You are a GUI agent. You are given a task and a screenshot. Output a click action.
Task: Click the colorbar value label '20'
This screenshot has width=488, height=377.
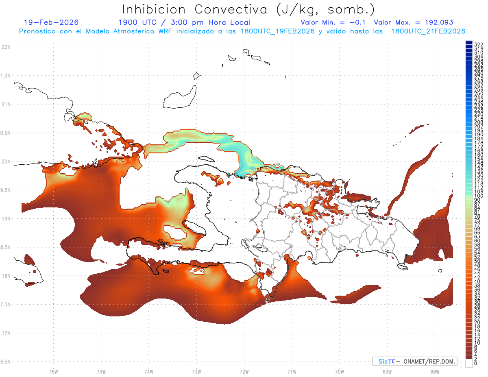click(x=477, y=323)
